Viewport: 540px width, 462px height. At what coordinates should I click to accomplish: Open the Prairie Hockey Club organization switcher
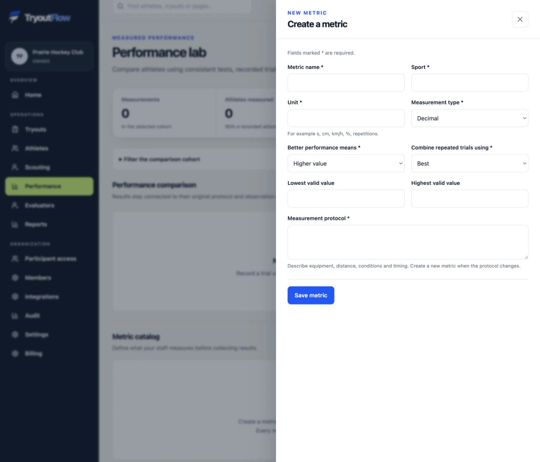coord(50,56)
